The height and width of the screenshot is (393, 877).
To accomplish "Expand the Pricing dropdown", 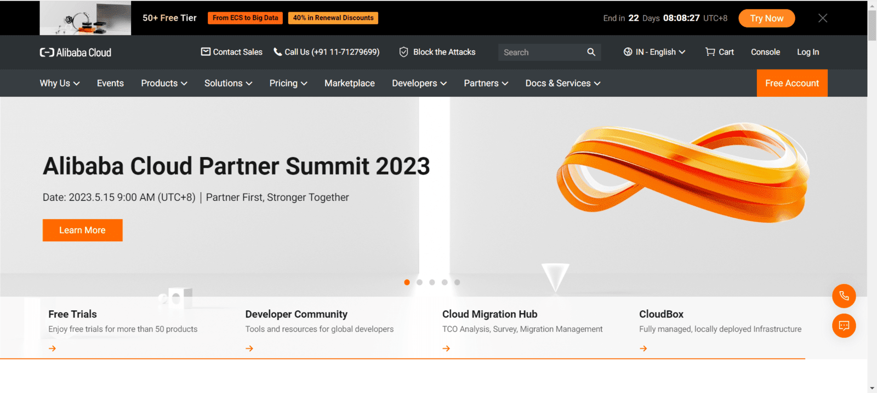I will point(288,83).
